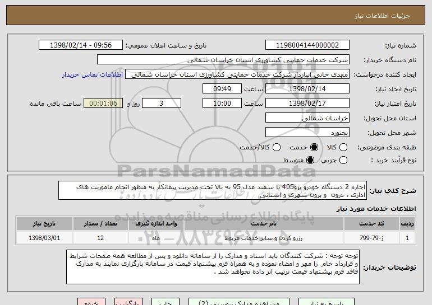
Task: Choose the متوسط purchase process option
Action: pyautogui.click(x=310, y=160)
